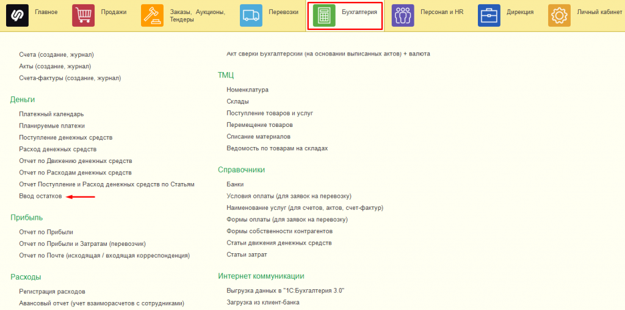
Task: Open Регистрация расходов
Action: tap(52, 292)
